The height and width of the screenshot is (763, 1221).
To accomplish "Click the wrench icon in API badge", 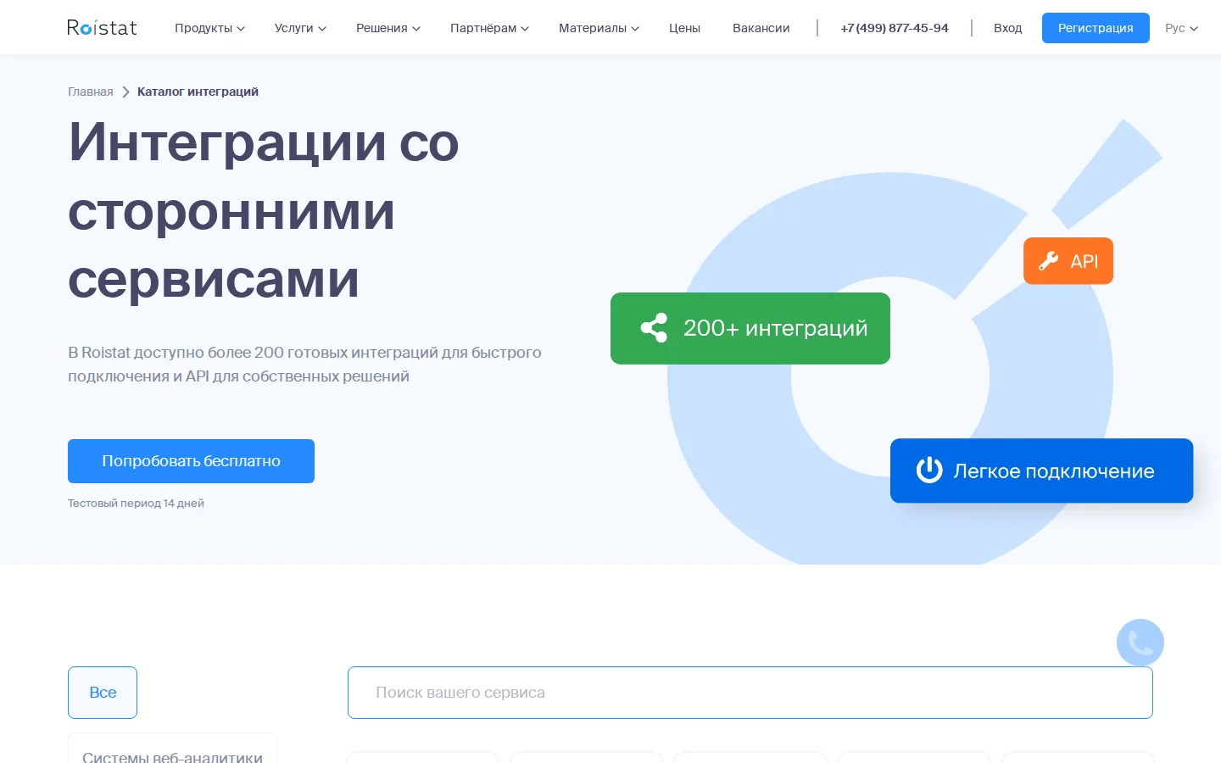I will 1049,261.
